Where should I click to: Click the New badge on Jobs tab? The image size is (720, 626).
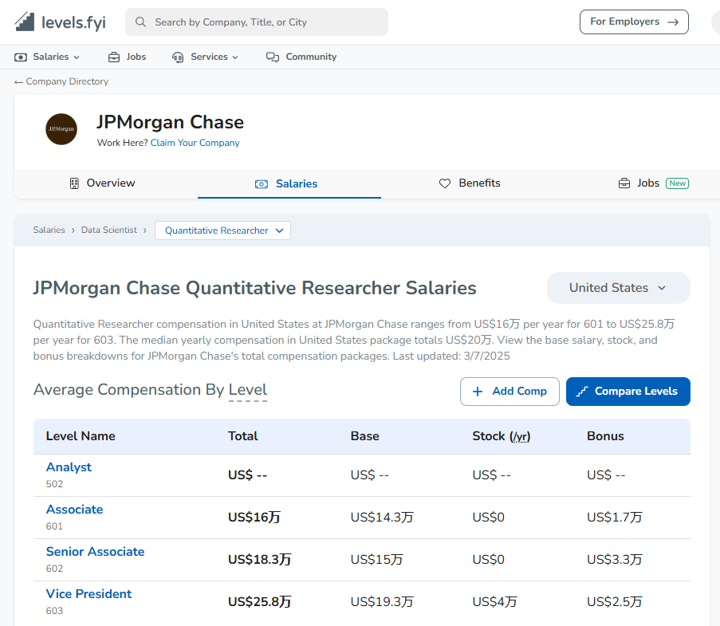point(677,183)
